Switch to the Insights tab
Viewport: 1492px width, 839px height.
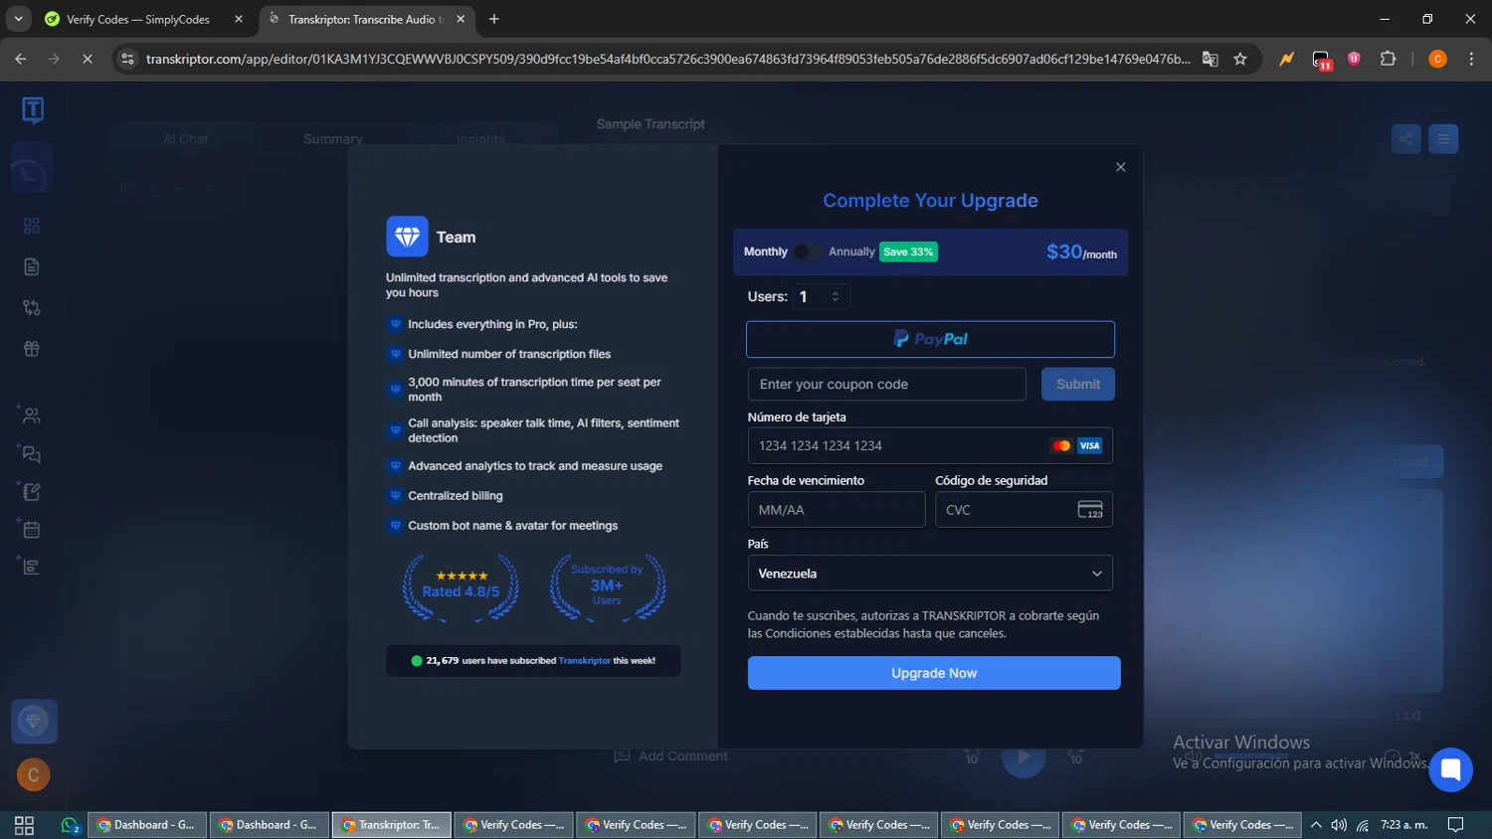[x=480, y=139]
